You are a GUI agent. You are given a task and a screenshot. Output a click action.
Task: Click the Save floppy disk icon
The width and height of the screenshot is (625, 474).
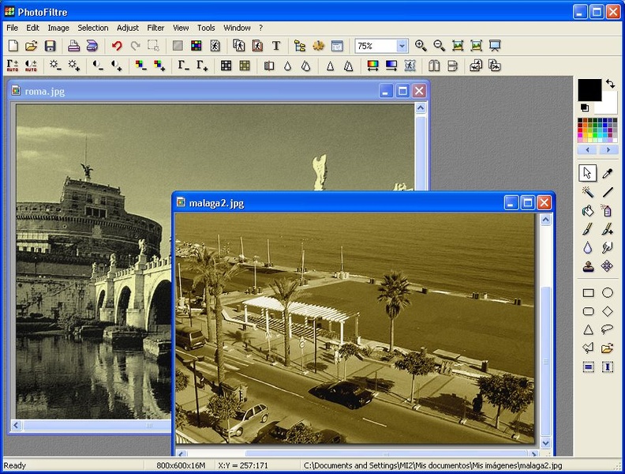click(x=50, y=46)
